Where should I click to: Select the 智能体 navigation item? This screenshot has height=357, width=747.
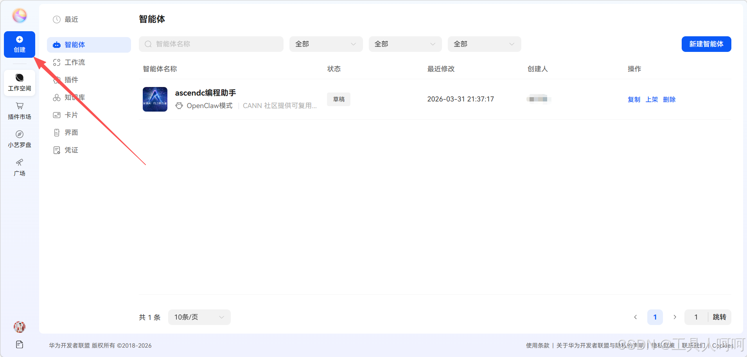click(x=75, y=44)
